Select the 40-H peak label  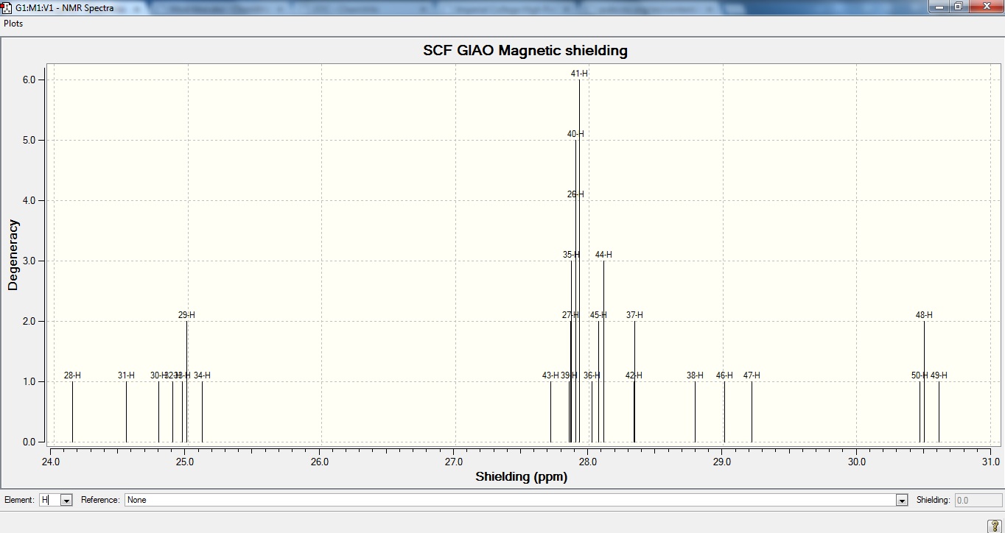tap(575, 134)
